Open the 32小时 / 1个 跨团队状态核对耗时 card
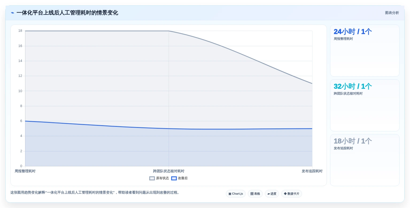Viewport: 410px width, 208px height. [x=365, y=105]
